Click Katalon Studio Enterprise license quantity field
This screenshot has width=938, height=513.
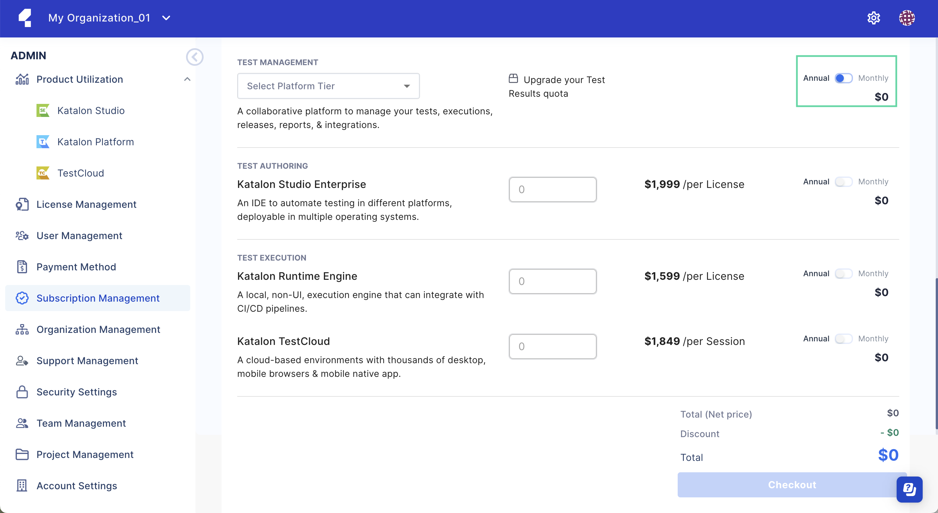[x=552, y=189]
